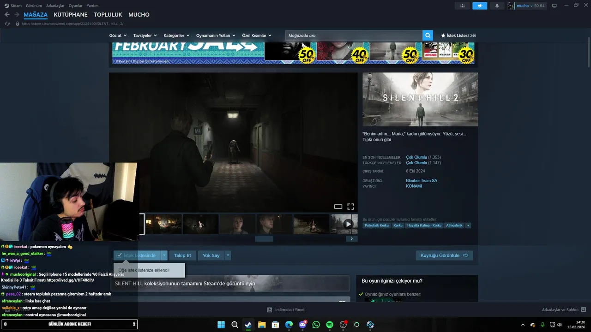Click the Silent Hill 2 header image
591x332 pixels.
coord(420,99)
